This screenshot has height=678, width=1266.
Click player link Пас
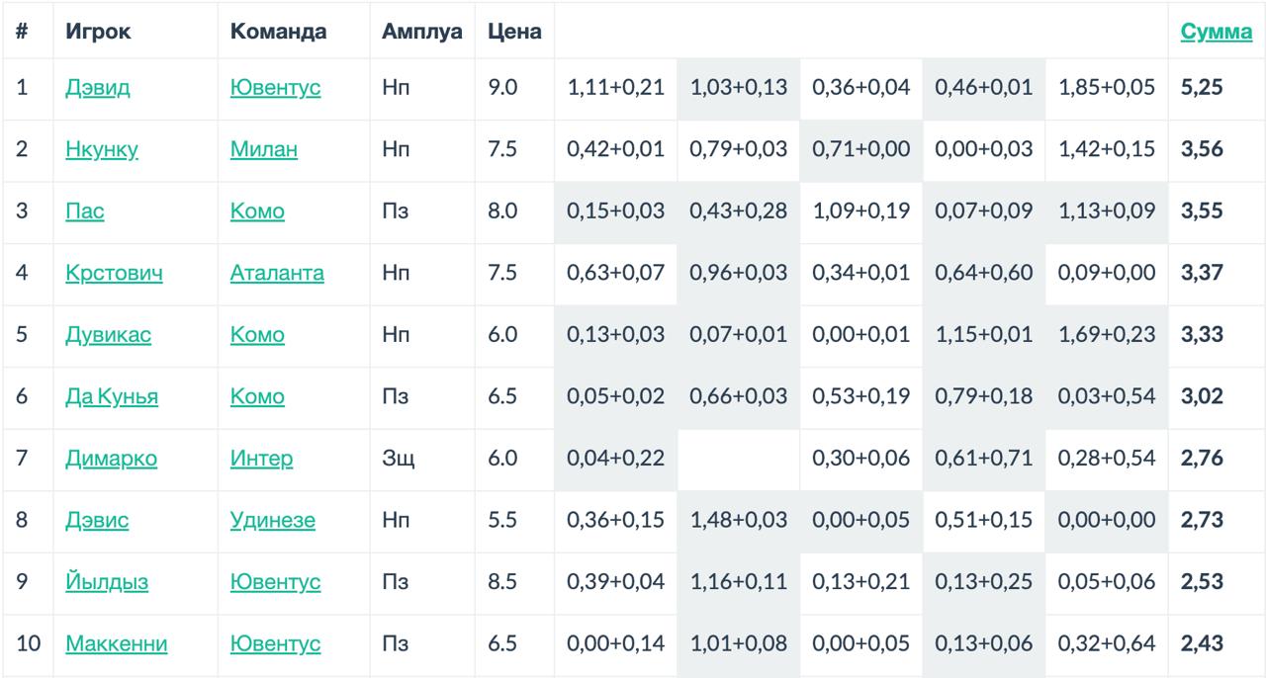[84, 212]
